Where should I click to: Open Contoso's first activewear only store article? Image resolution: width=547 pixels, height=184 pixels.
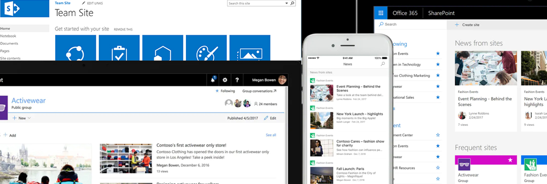point(191,145)
